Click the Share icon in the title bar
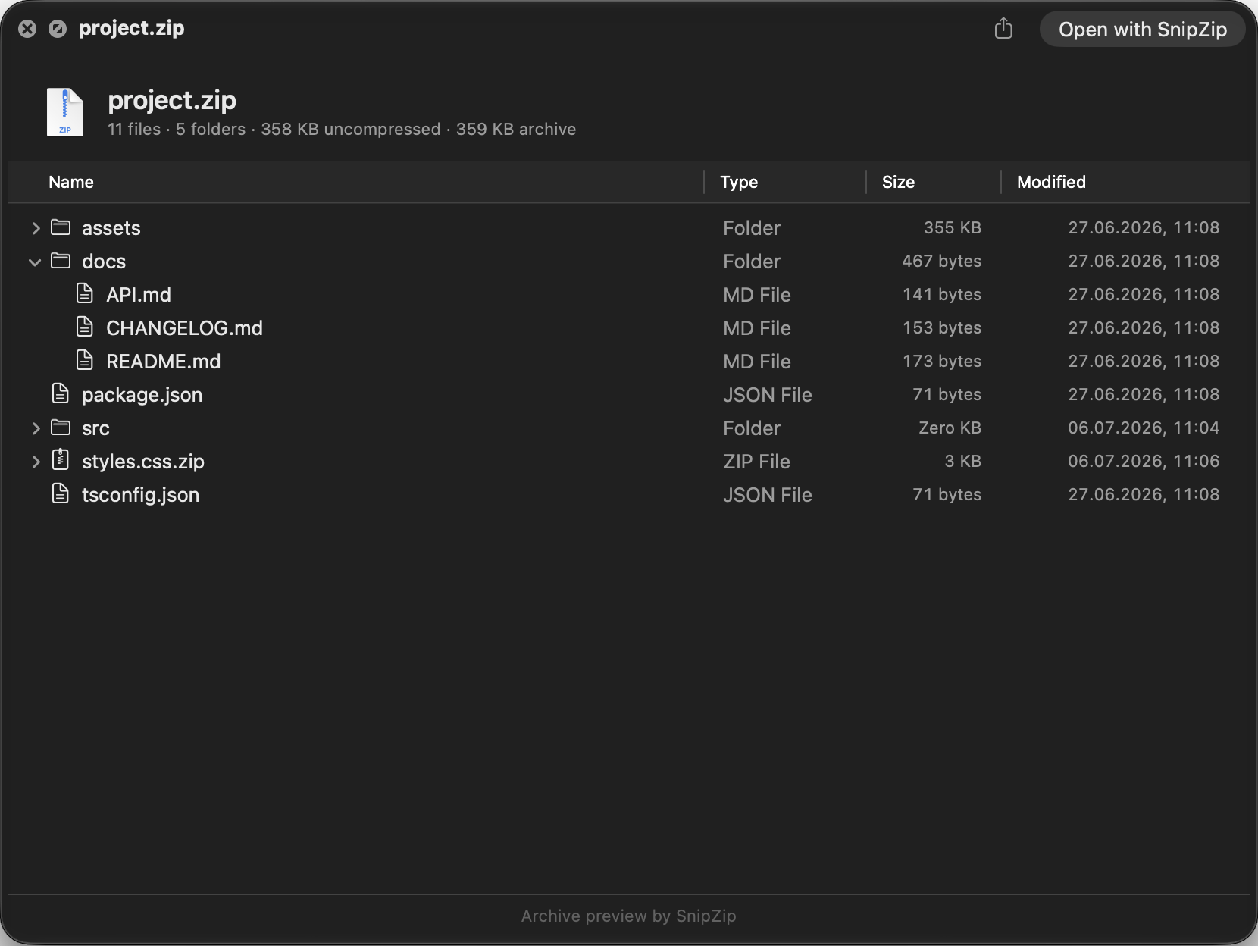This screenshot has height=946, width=1258. tap(1003, 29)
